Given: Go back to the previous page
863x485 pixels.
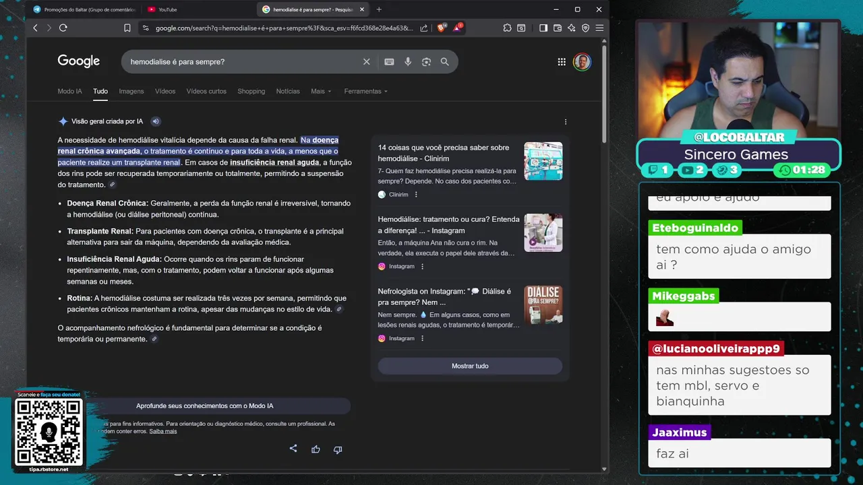Looking at the screenshot, I should pos(35,28).
